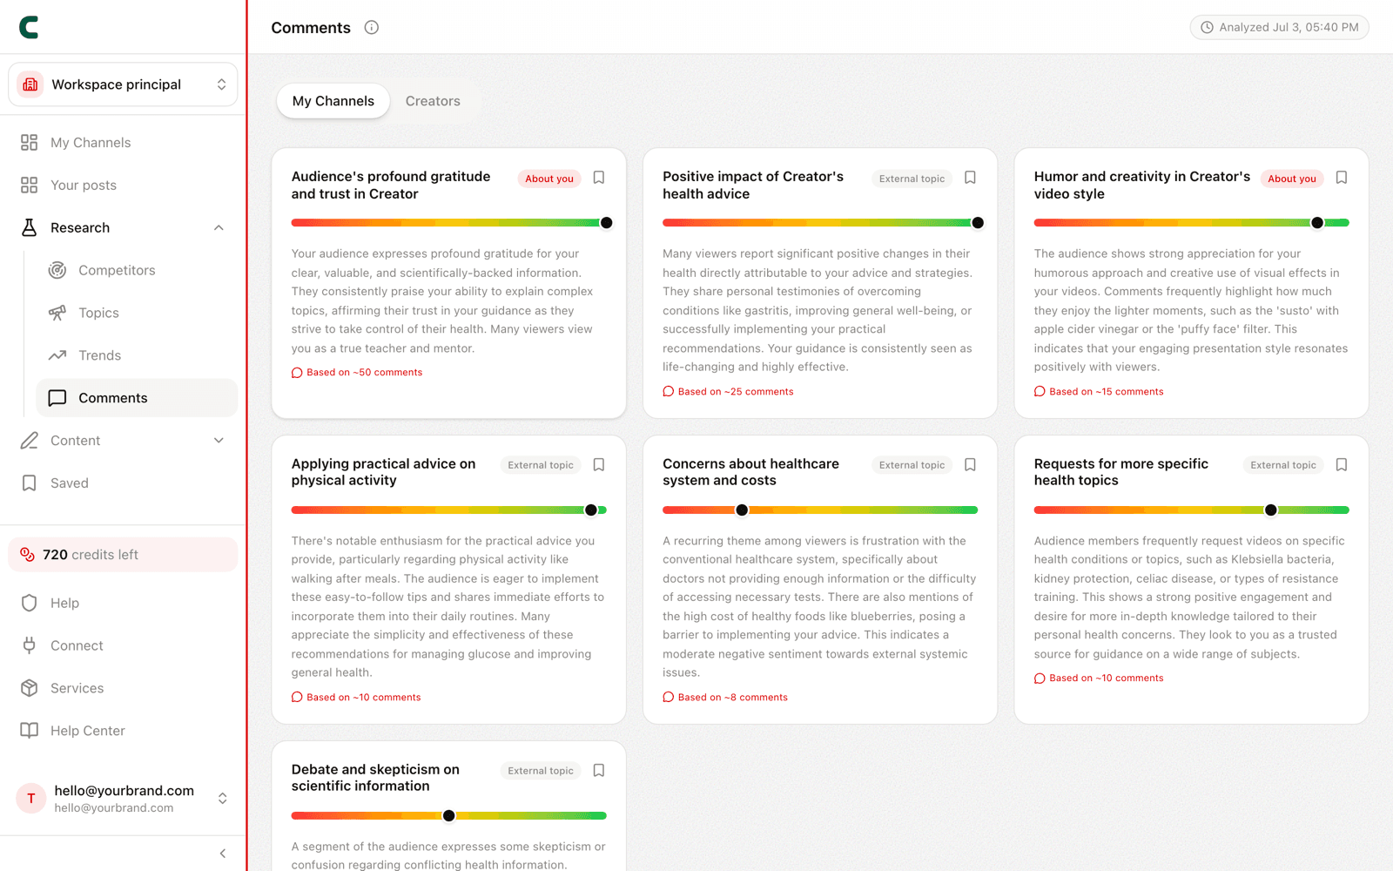The height and width of the screenshot is (871, 1393).
Task: Click the Topics telescope icon
Action: coord(57,313)
